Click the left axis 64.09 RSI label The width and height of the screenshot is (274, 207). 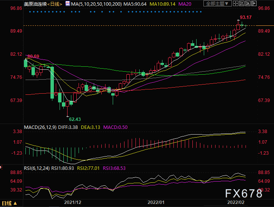(x=16, y=181)
